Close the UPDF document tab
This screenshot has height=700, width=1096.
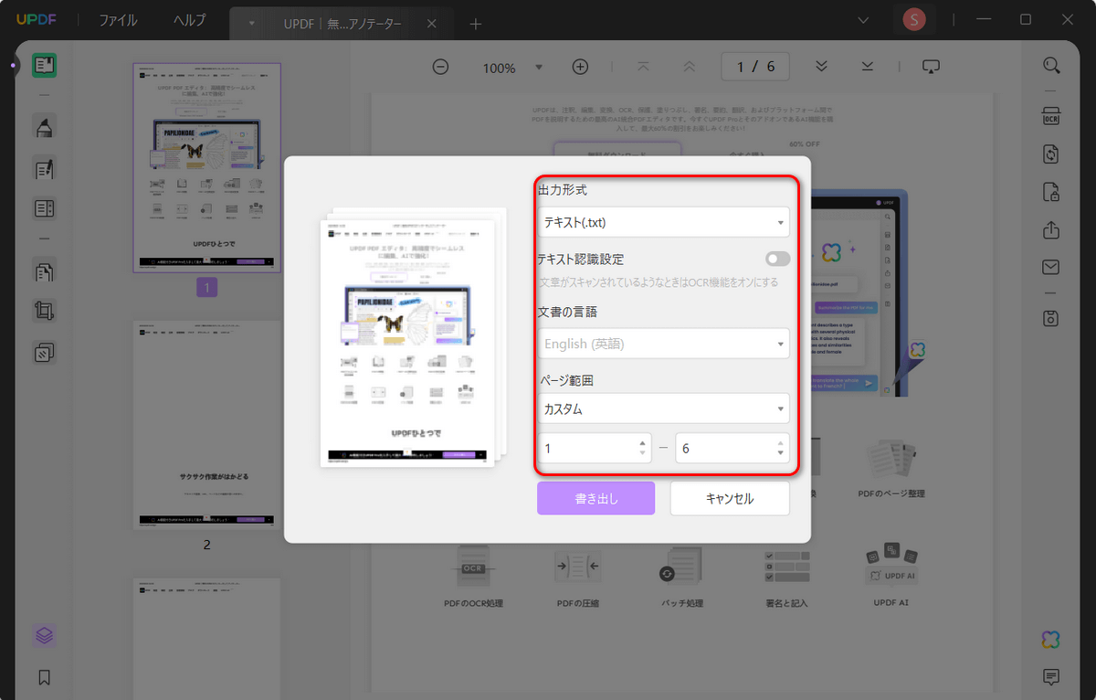click(431, 25)
